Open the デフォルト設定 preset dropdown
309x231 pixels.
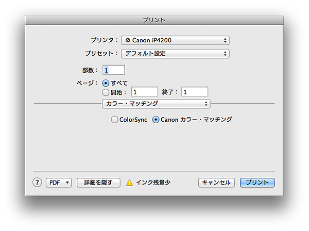175,54
